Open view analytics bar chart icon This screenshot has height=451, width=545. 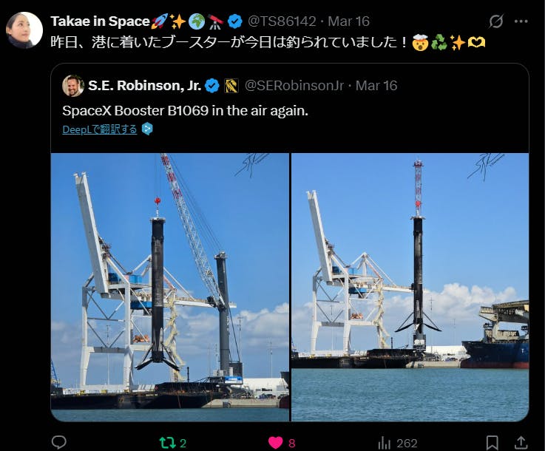pos(384,443)
